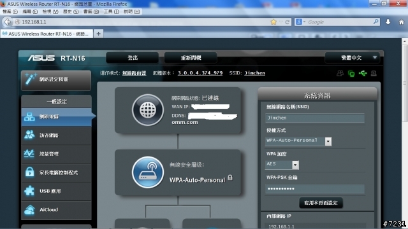408x229 pixels.
Task: Click the WPA-PSK key password field
Action: (315, 189)
